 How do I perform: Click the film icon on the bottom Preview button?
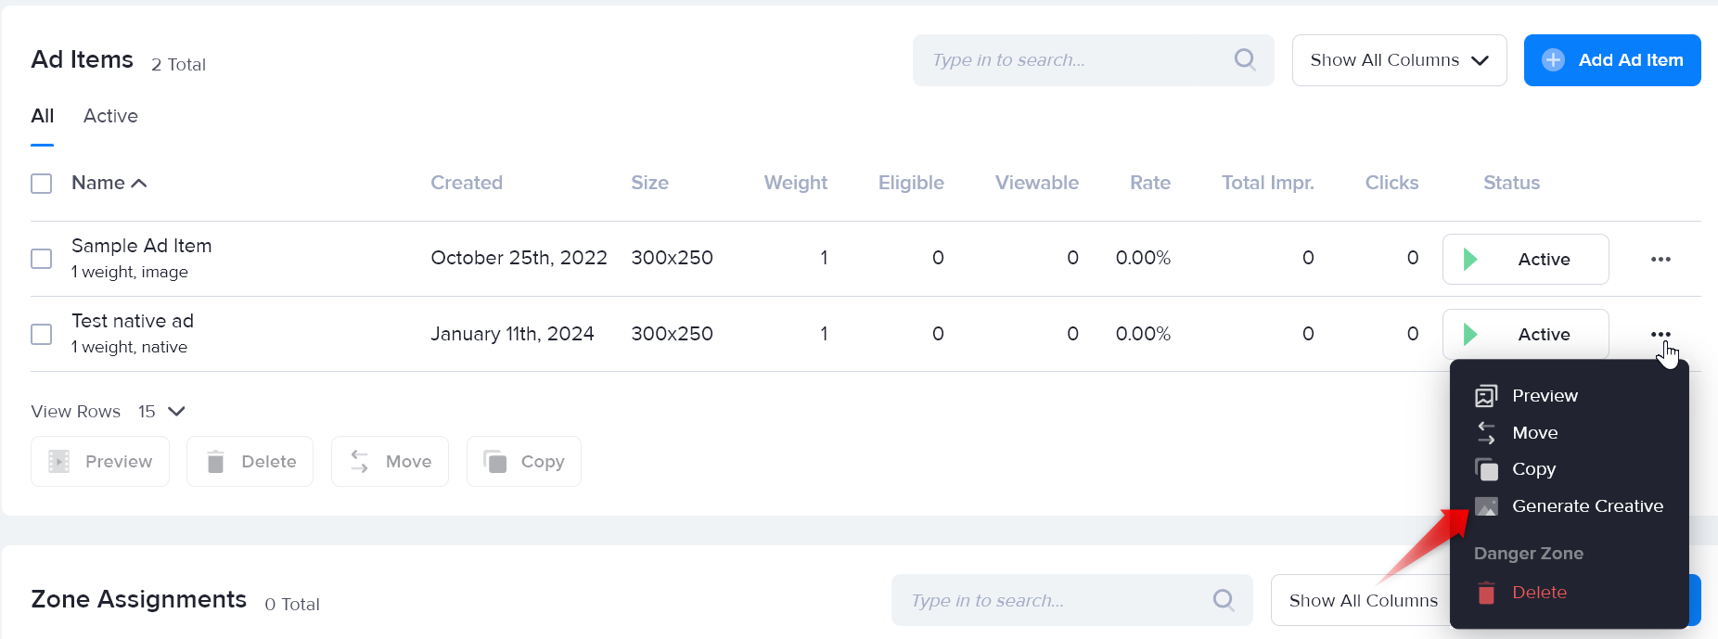pos(59,461)
